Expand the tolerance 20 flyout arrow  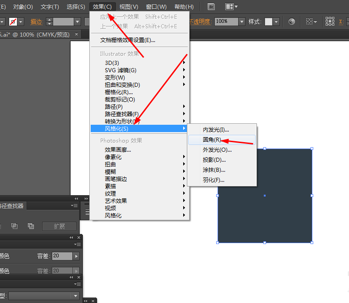76,256
